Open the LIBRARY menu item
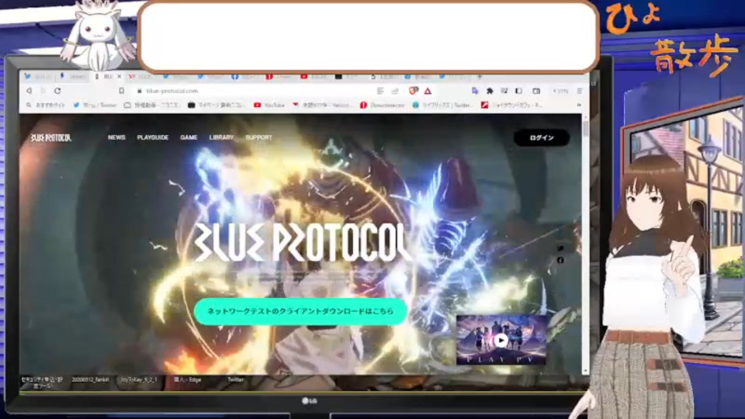 221,137
